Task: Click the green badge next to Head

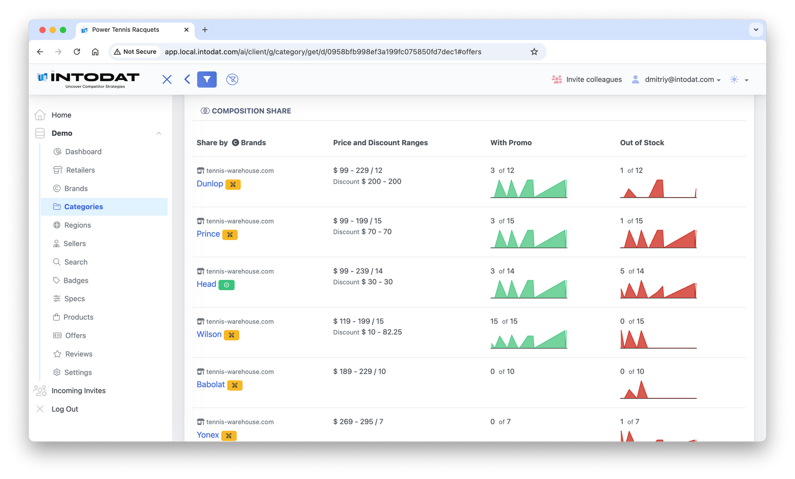Action: click(226, 285)
